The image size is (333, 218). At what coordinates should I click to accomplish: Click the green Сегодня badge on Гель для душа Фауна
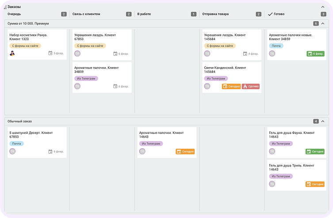(315, 151)
